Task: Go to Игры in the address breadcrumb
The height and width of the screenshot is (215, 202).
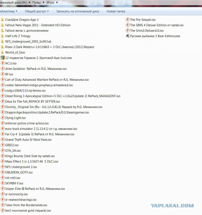Action: (x=50, y=2)
